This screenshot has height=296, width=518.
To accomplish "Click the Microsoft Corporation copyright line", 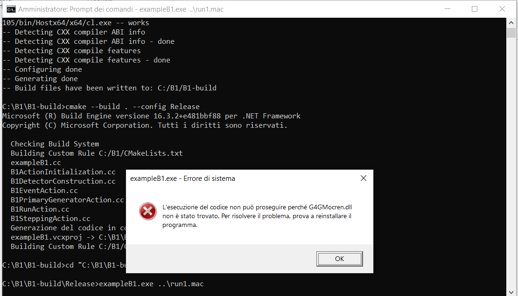I will (145, 125).
